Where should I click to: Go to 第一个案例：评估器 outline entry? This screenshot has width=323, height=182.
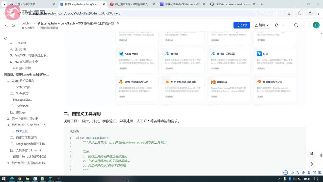(x=23, y=119)
